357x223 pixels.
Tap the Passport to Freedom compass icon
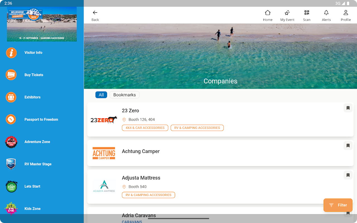coord(11,119)
